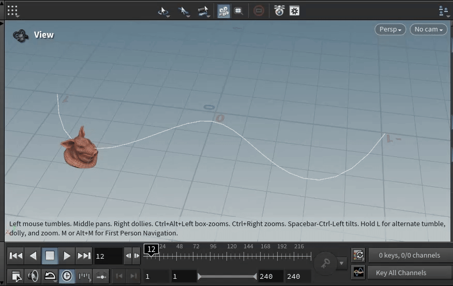
Task: Open the render region tool
Action: coord(238,11)
